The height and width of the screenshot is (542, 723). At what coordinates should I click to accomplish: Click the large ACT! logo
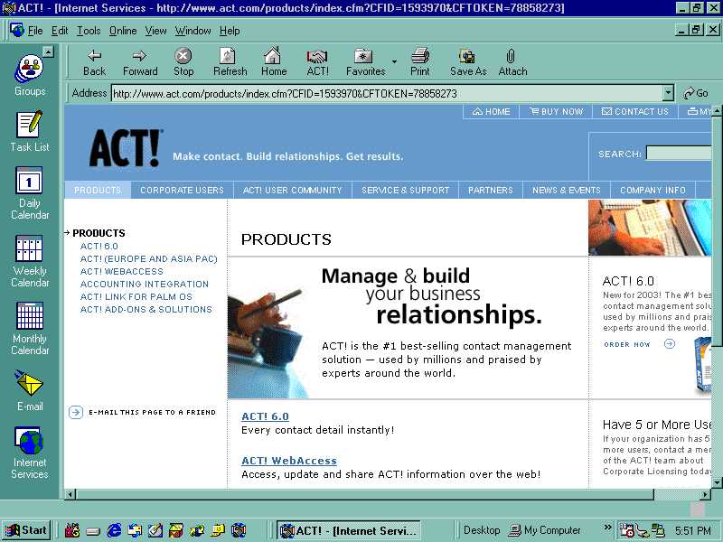pyautogui.click(x=125, y=147)
